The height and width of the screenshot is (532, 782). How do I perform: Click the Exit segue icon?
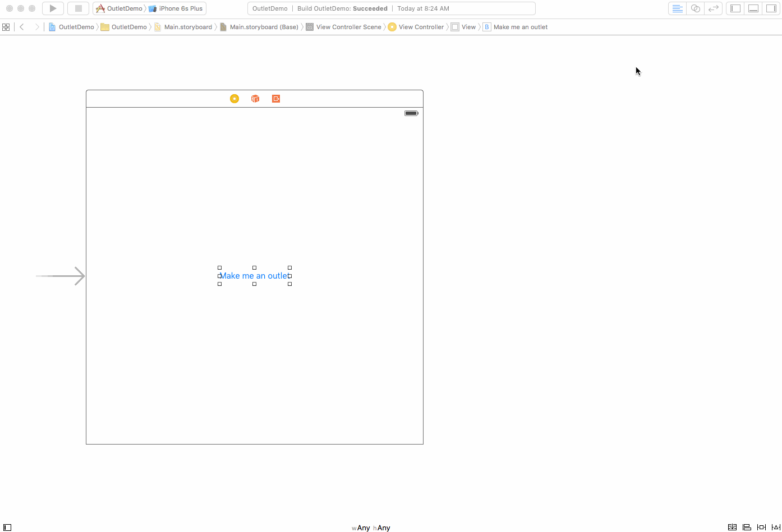275,98
